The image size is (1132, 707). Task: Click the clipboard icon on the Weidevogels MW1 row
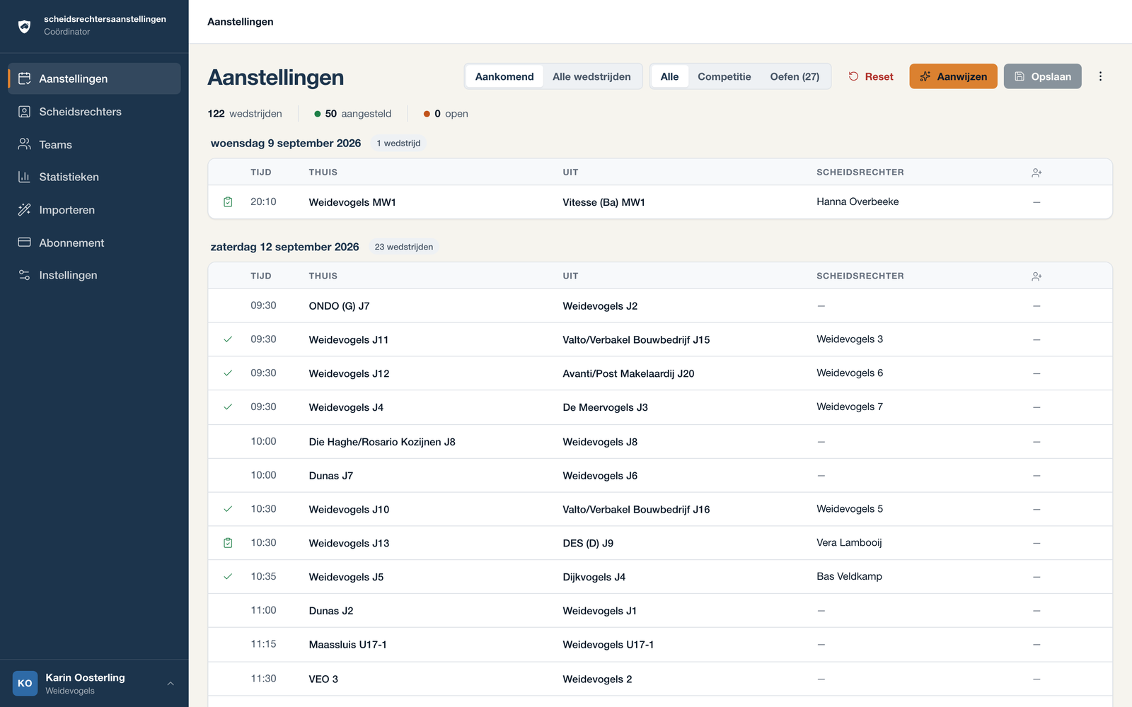click(x=228, y=202)
